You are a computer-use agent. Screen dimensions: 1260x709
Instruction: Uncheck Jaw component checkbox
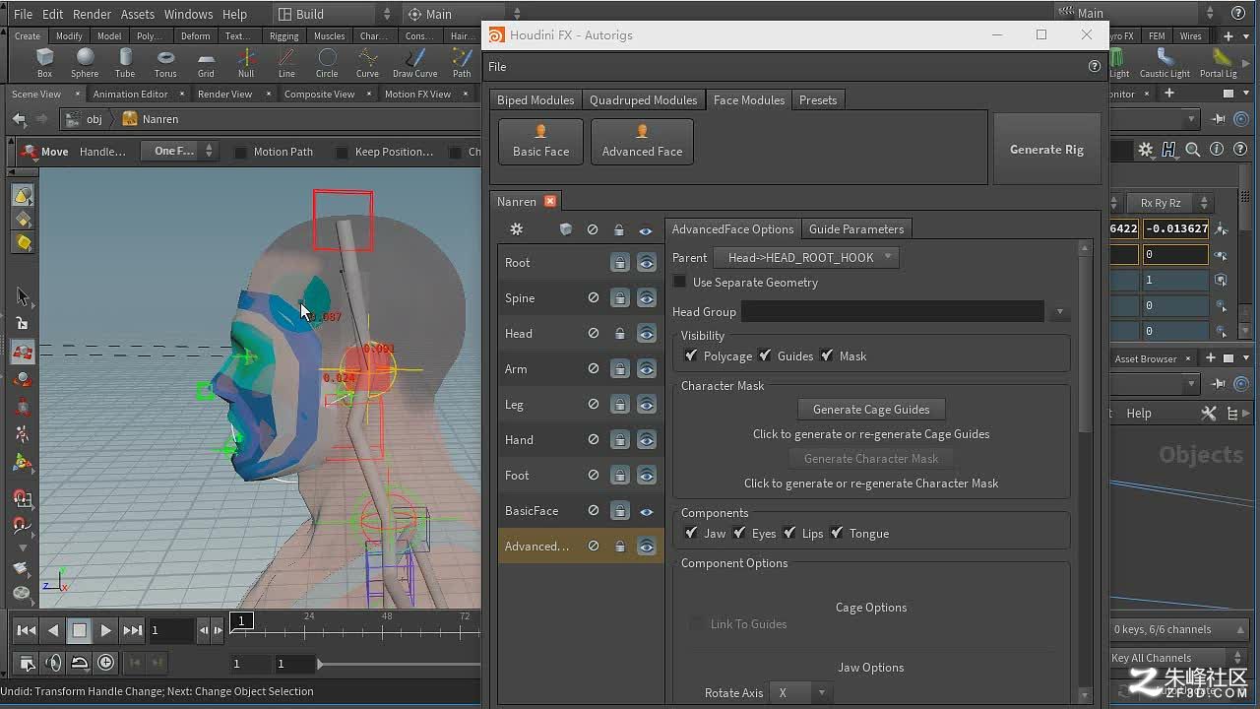(x=691, y=533)
